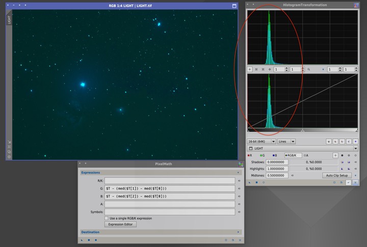Viewport: 367px width, 247px height.
Task: Click the PixelMath apply square icon
Action: [x=89, y=240]
